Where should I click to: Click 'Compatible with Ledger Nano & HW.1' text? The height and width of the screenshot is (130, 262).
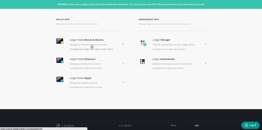pos(168,68)
